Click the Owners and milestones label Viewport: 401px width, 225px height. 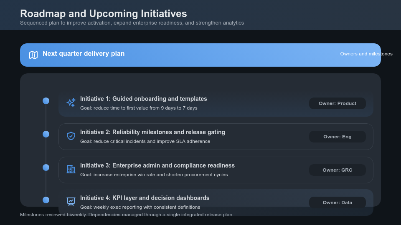click(x=366, y=54)
